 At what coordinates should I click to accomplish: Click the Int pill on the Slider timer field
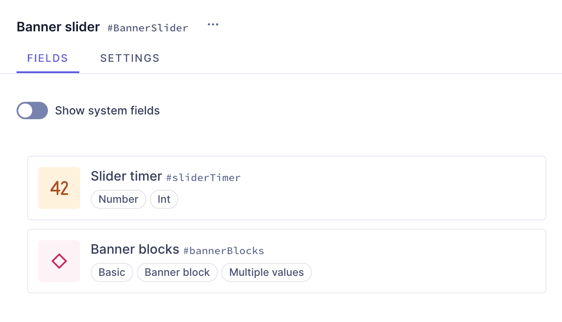click(164, 199)
